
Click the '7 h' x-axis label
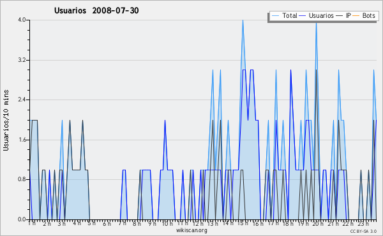122,223
